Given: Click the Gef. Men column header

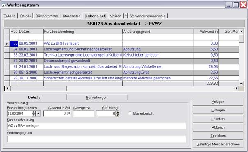Looking at the screenshot, I should click(229, 32).
